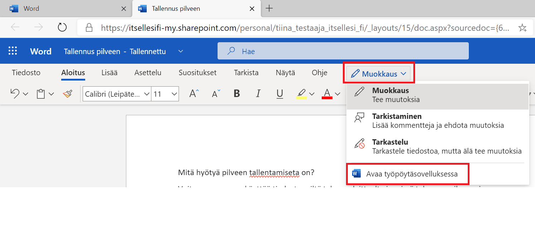Apply bold with the B button
535x232 pixels.
pyautogui.click(x=237, y=94)
